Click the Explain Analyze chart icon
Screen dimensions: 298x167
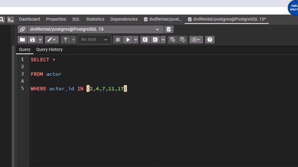[x=155, y=39]
